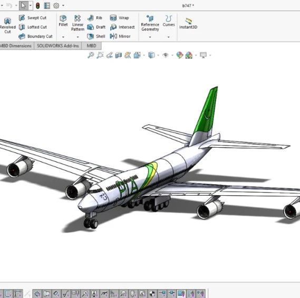Pick the Boundary Cut feature
Image resolution: width=300 pixels, height=298 pixels.
click(35, 36)
